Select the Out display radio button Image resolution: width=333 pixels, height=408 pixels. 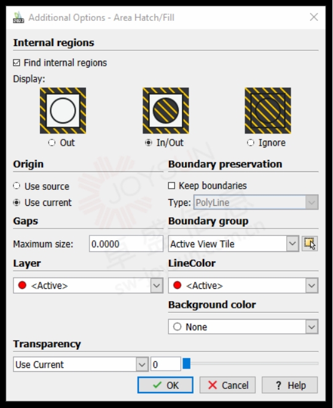tap(52, 143)
